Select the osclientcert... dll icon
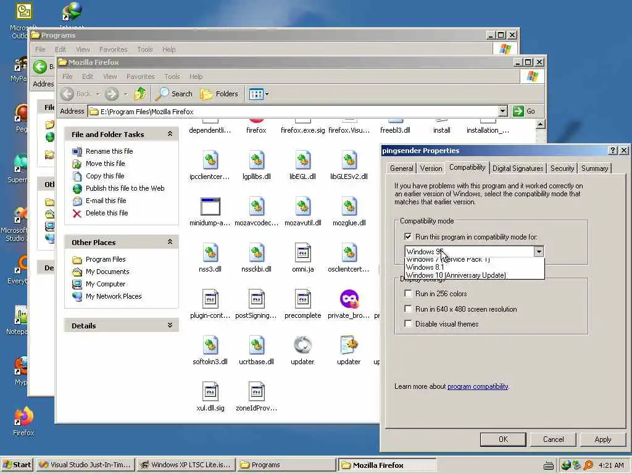632x474 pixels. [349, 252]
